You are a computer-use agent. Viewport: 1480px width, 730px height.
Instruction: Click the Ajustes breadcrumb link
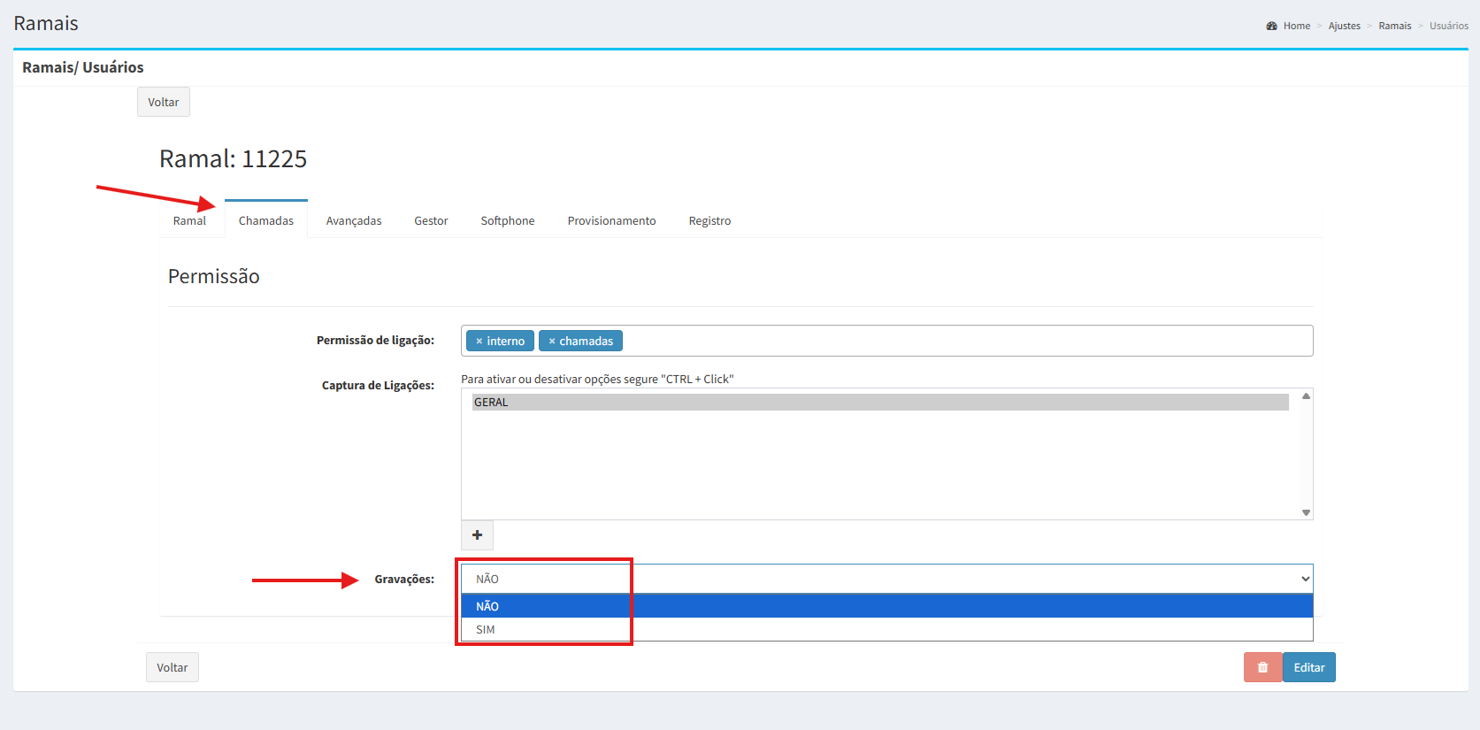pos(1344,26)
